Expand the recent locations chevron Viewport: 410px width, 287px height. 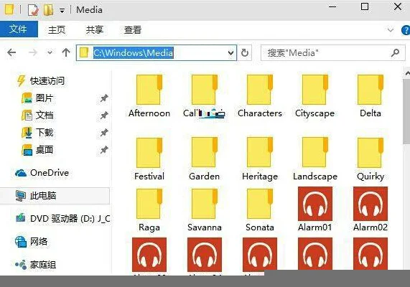(x=50, y=53)
